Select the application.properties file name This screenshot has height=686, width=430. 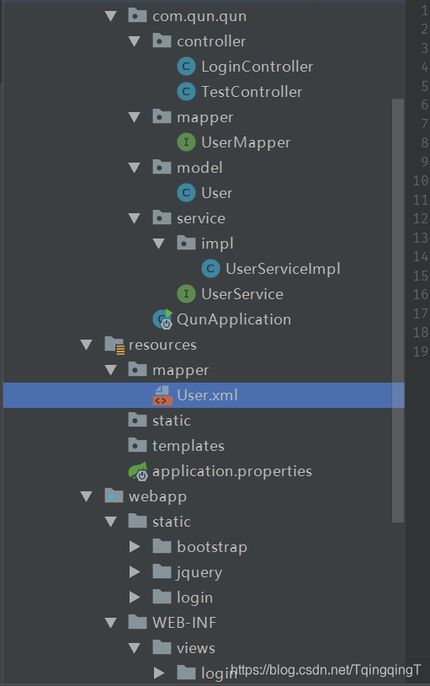click(x=232, y=472)
